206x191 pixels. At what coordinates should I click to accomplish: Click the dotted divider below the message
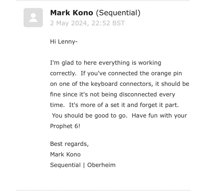(103, 190)
